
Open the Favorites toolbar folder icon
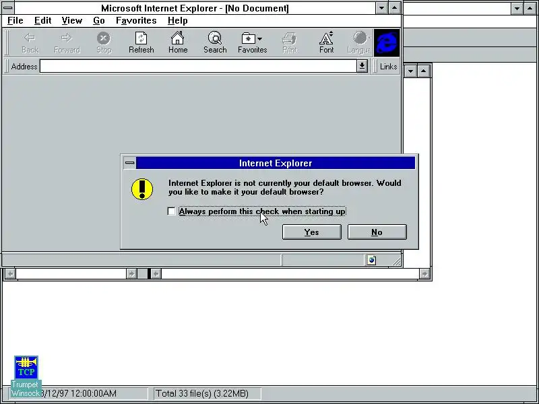pyautogui.click(x=248, y=38)
